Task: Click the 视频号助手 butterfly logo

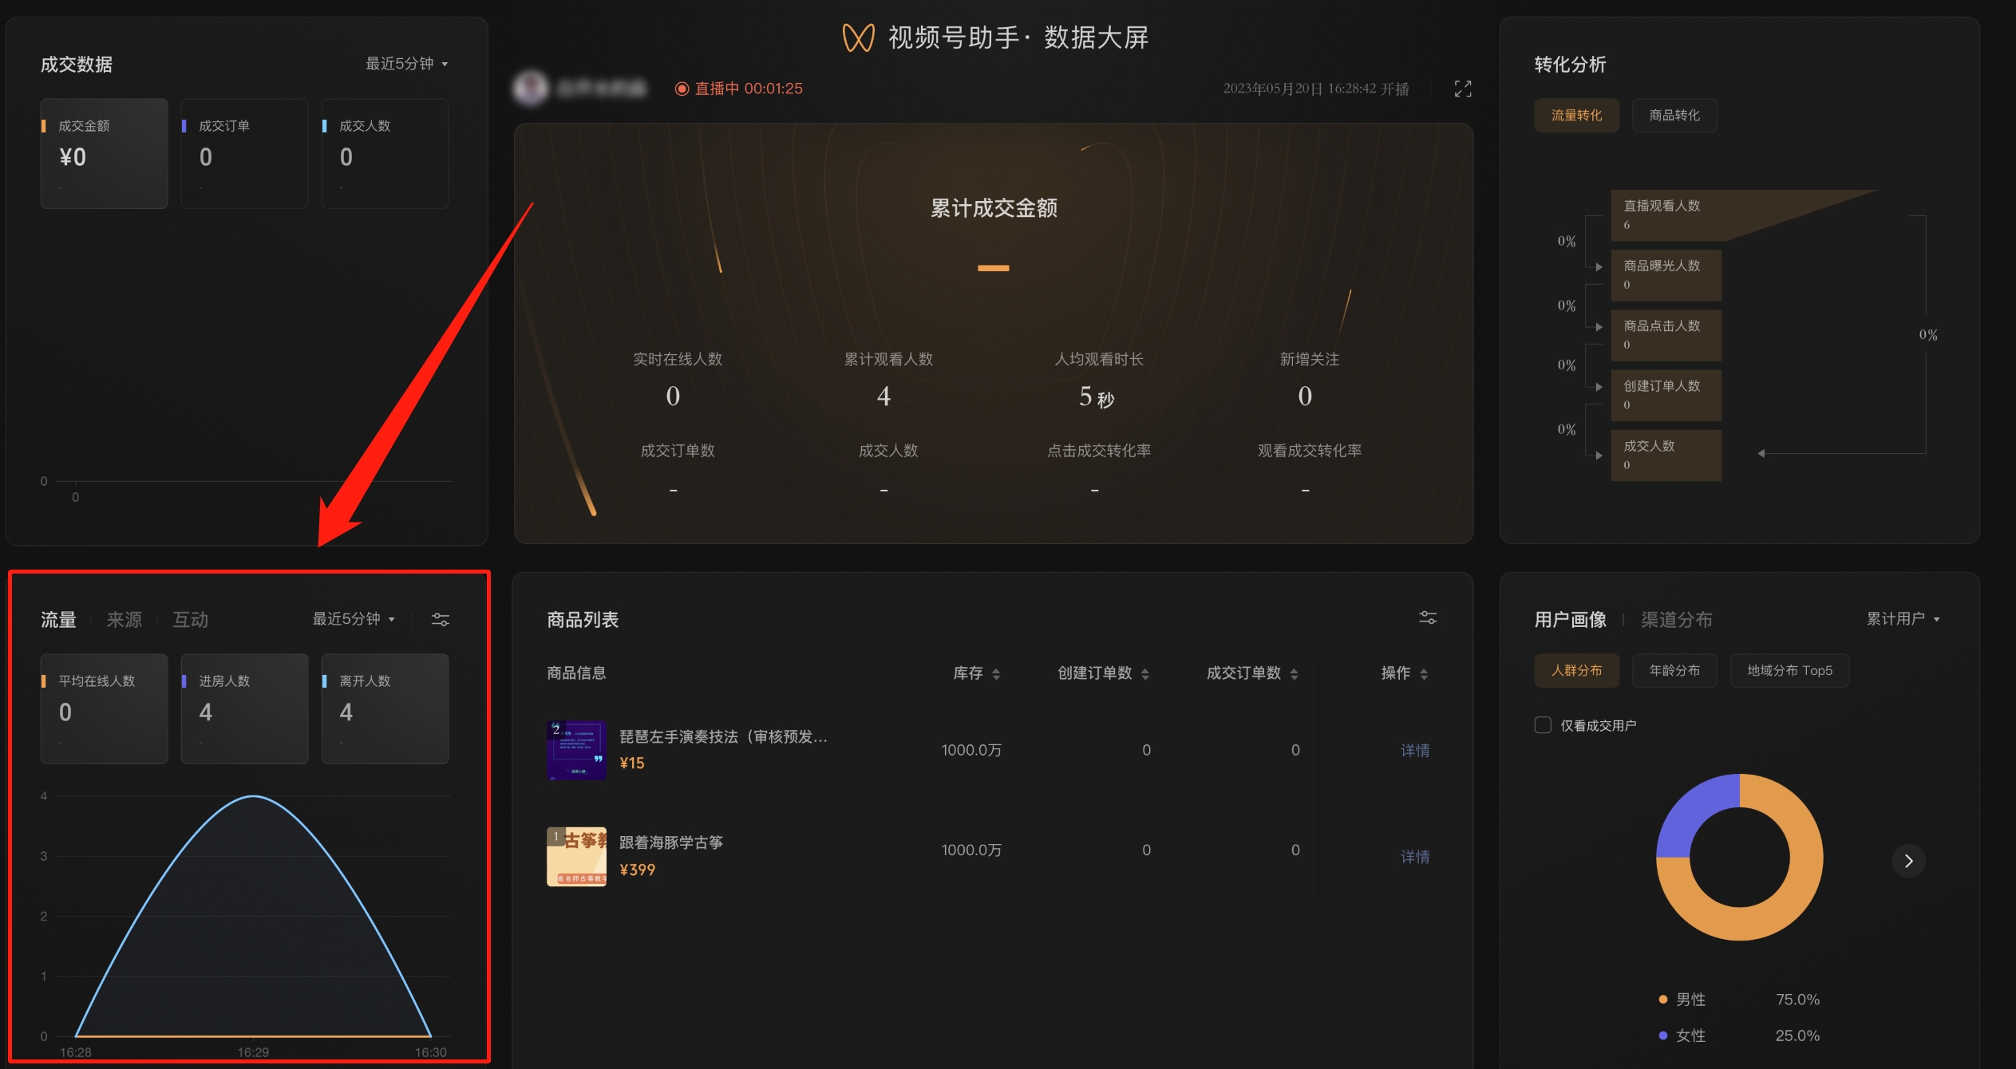Action: 859,37
